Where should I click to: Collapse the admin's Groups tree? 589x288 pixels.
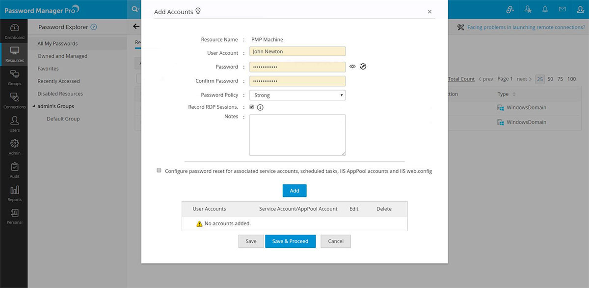pos(33,106)
